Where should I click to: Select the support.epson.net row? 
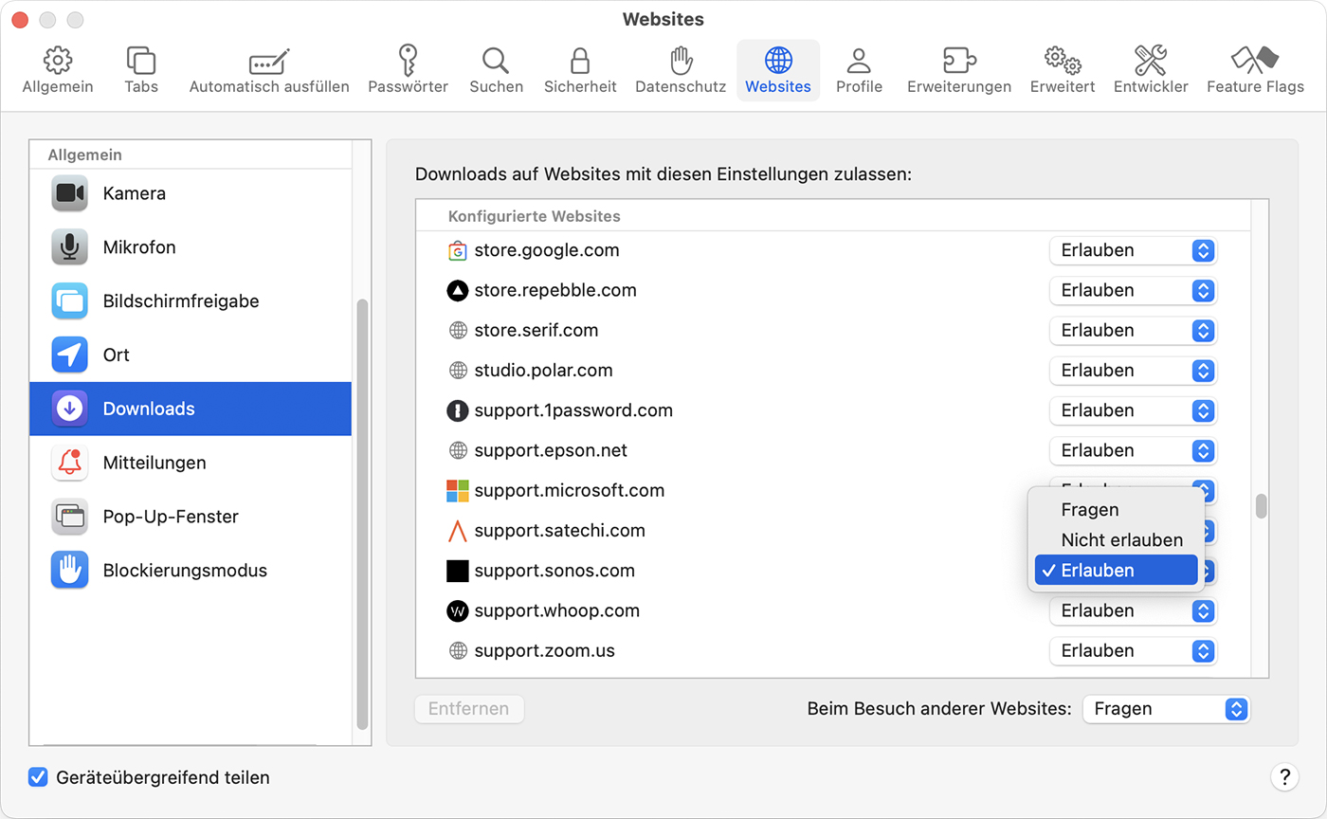[834, 451]
